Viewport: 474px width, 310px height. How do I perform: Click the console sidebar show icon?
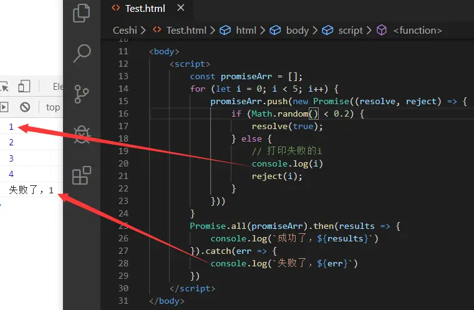coord(4,107)
